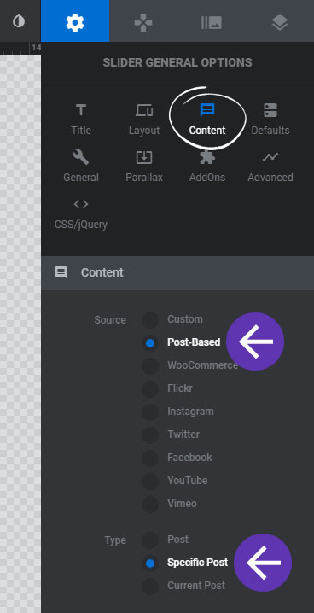Open the navigation options gamepad icon

(143, 22)
